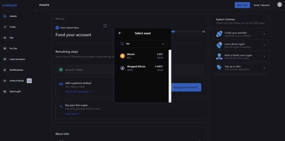Click the Create your watchlist illustration
285x141 pixels.
(x=219, y=34)
